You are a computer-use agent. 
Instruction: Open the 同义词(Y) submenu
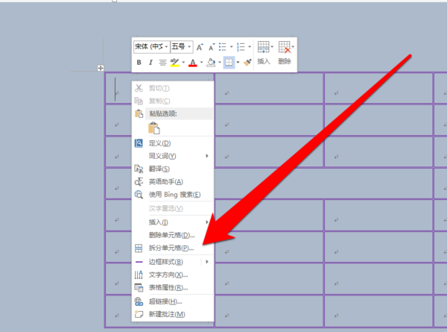click(x=173, y=156)
